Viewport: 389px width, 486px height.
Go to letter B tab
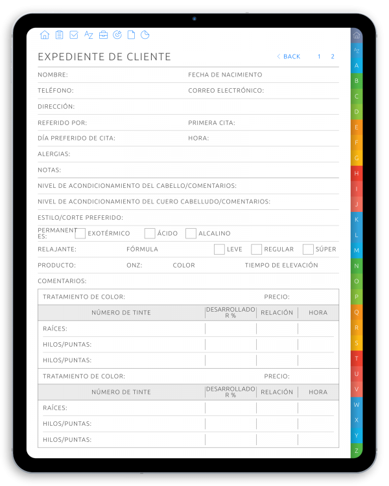(357, 81)
